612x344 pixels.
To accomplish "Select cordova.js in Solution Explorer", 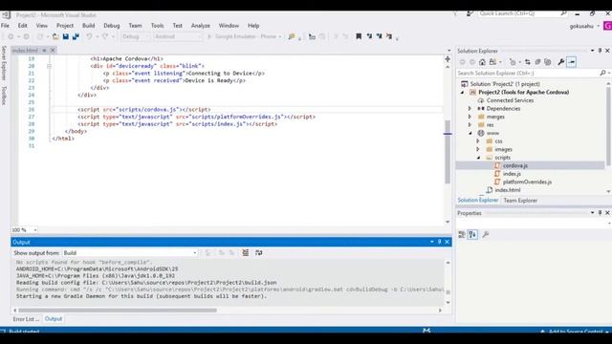I will click(515, 165).
